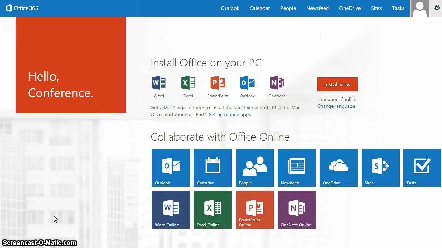Go to Calendar in top navigation
This screenshot has height=248, width=442.
[260, 8]
